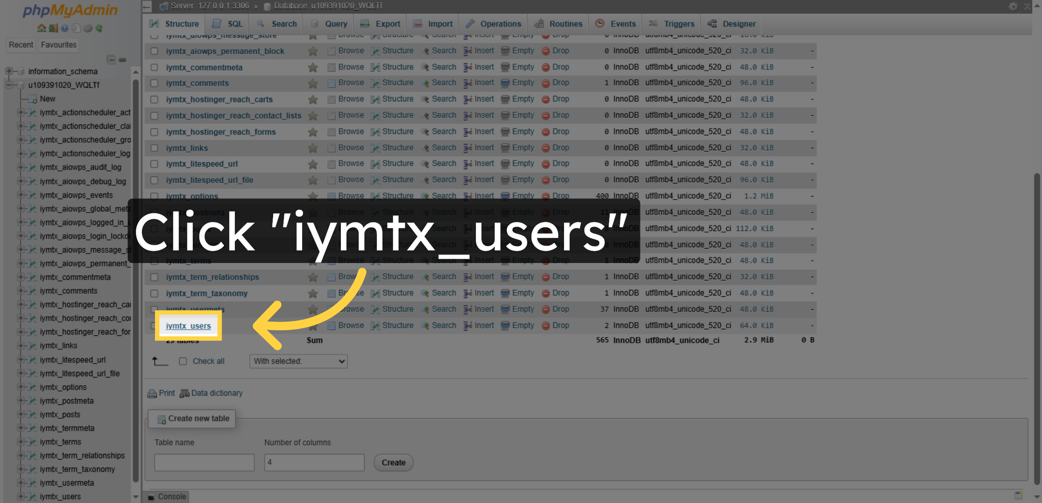Click navigation panel vertical scrollbar

pos(135,278)
